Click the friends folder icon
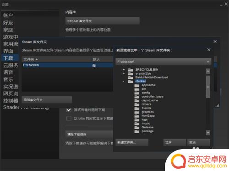The height and width of the screenshot is (171, 229). tap(137, 108)
